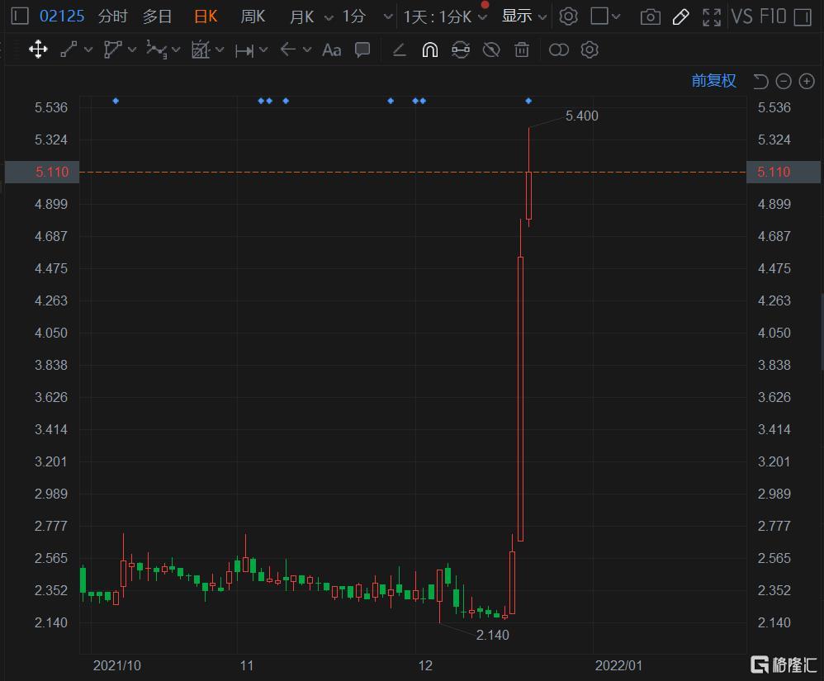Take a chart screenshot with camera icon
The height and width of the screenshot is (681, 824).
point(650,17)
